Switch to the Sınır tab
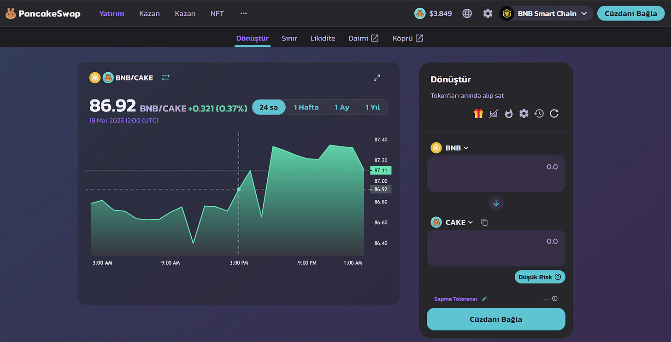The width and height of the screenshot is (671, 342). (289, 38)
